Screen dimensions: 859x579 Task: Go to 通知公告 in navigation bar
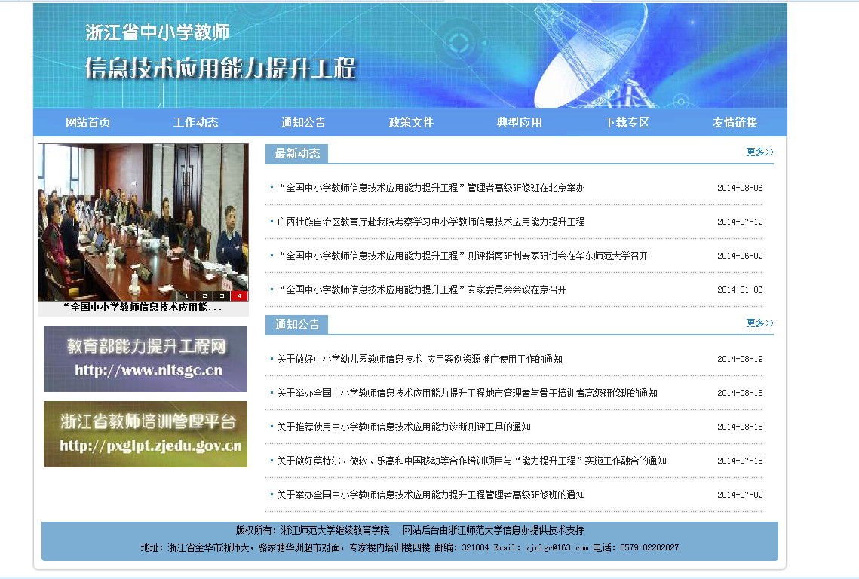(303, 122)
